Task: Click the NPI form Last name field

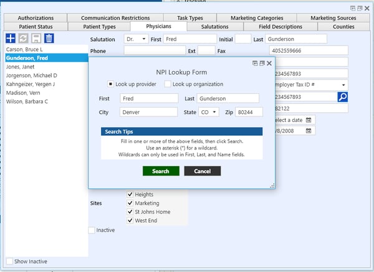Action: click(228, 98)
